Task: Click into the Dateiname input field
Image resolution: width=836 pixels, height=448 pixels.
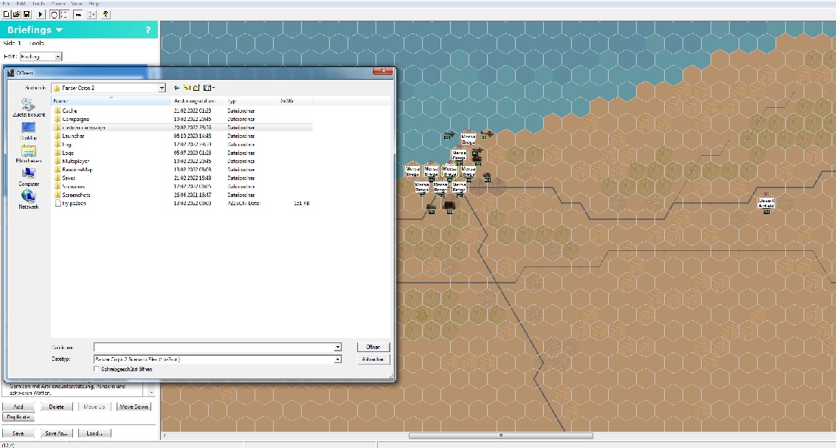Action: click(x=214, y=347)
